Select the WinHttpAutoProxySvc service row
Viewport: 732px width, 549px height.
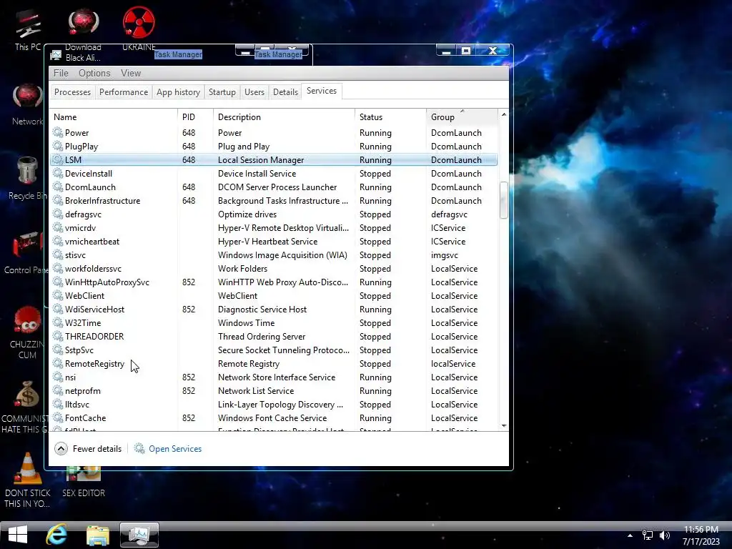pos(274,282)
